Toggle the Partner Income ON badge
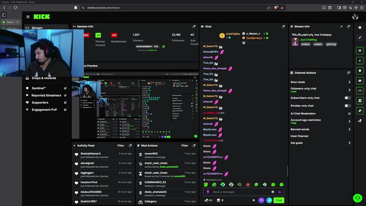Image resolution: width=366 pixels, height=206 pixels. tap(98, 35)
